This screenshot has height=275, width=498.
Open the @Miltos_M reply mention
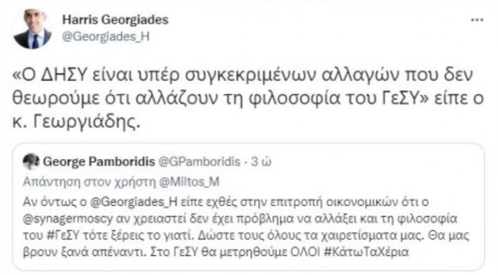point(189,182)
